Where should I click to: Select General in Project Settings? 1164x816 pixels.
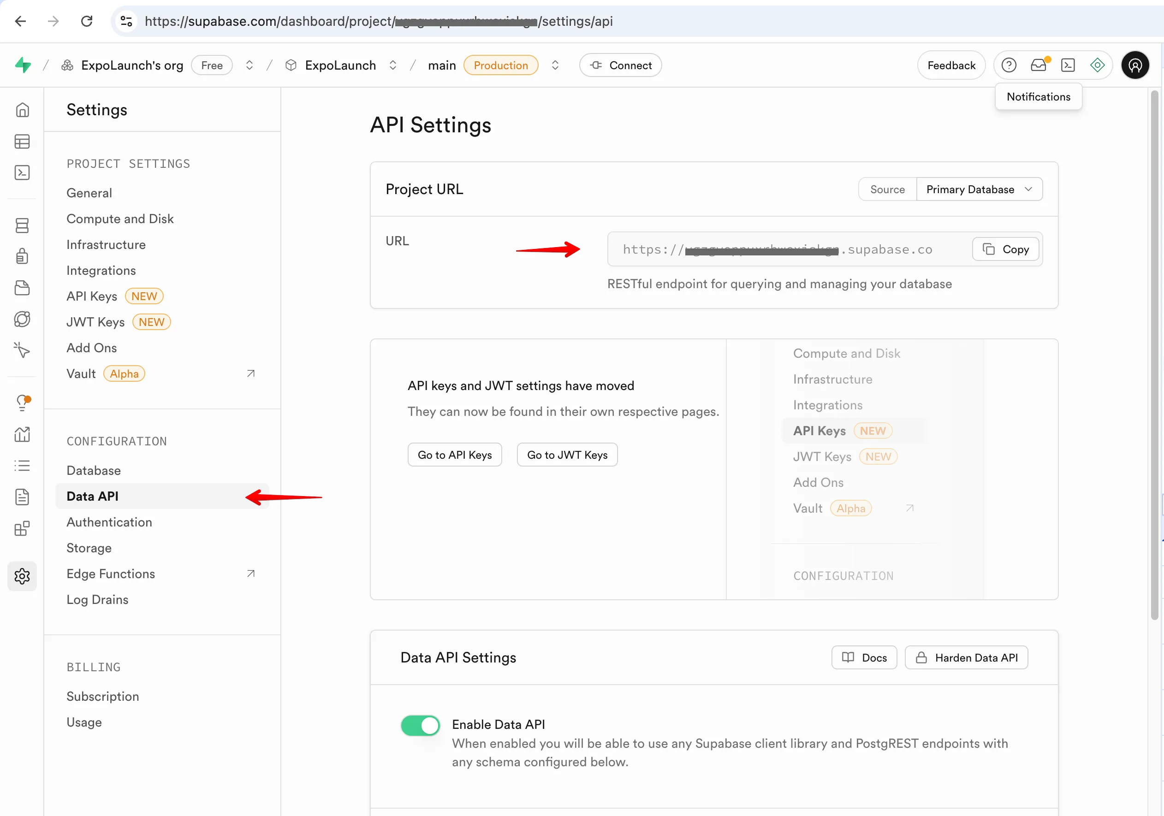click(x=89, y=193)
